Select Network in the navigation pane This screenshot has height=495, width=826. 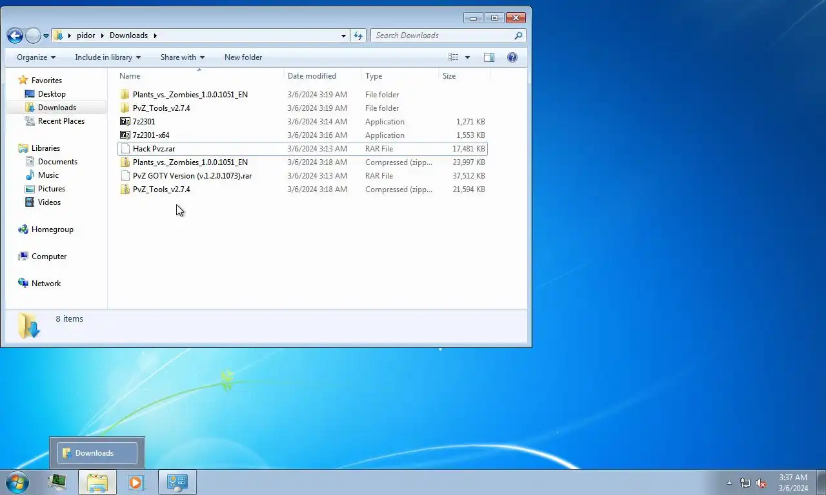(46, 284)
